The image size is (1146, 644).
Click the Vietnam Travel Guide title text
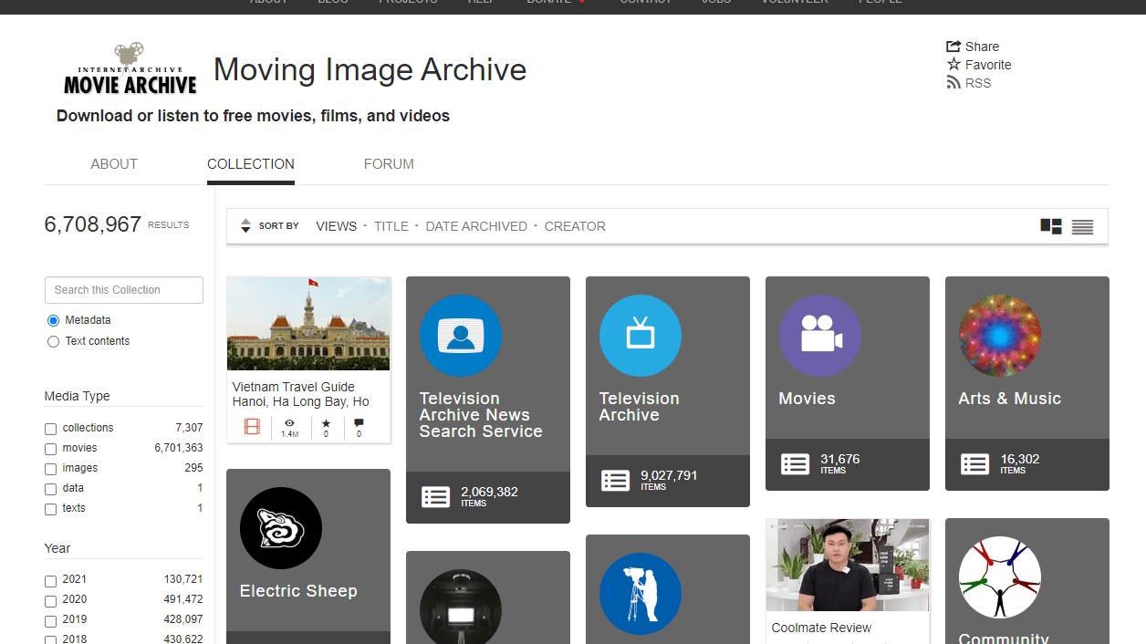tap(301, 394)
